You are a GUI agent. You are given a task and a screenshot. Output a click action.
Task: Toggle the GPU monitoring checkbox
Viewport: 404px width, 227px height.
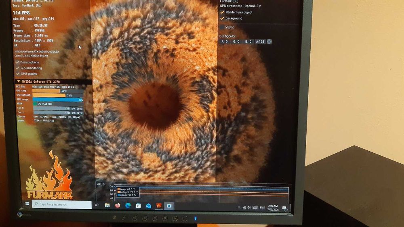[x=17, y=68]
